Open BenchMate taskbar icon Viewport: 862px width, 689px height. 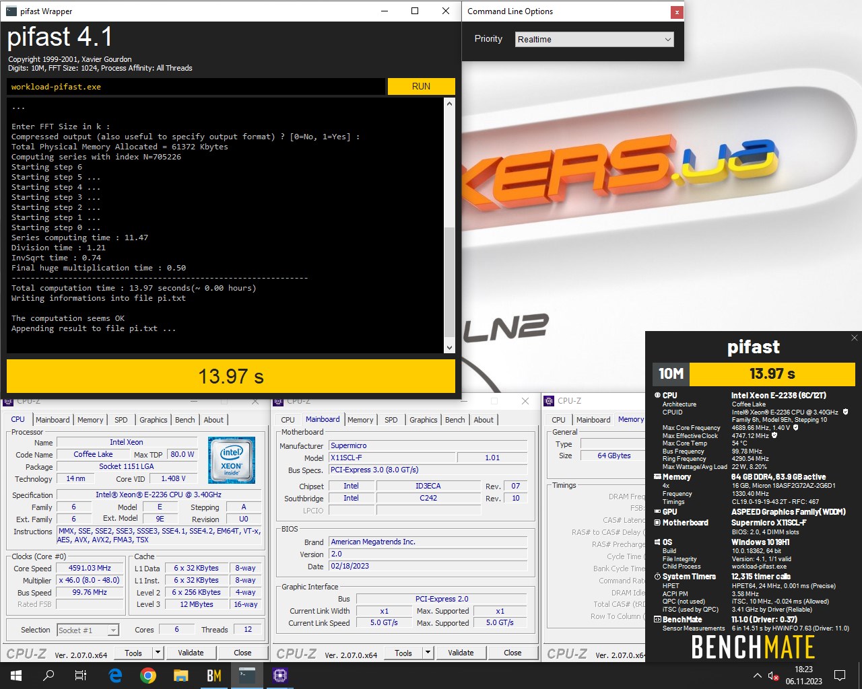(214, 676)
